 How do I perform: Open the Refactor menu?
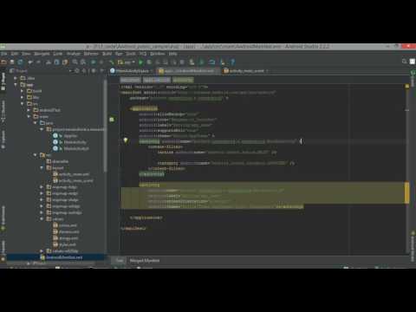pyautogui.click(x=91, y=54)
